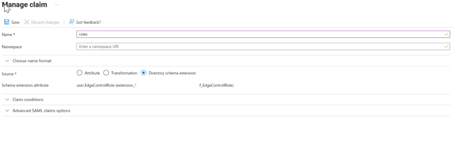Open the ellipsis menu next to Manage claim
Viewport: 454px width, 144px height.
[57, 5]
